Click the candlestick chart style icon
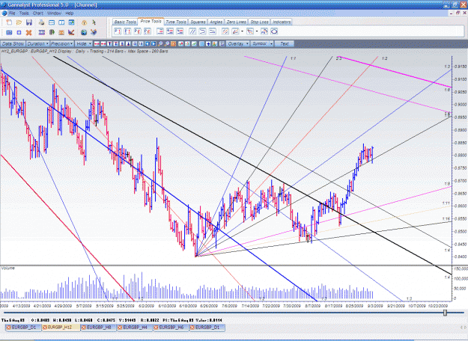The height and width of the screenshot is (341, 468). [181, 44]
